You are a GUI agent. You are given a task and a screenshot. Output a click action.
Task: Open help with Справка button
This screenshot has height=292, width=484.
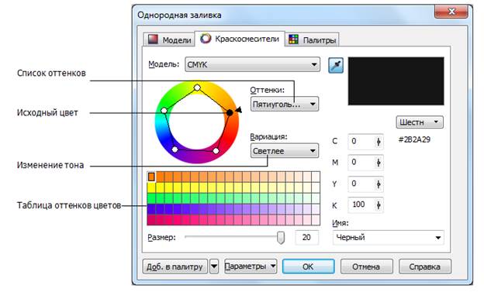point(425,266)
